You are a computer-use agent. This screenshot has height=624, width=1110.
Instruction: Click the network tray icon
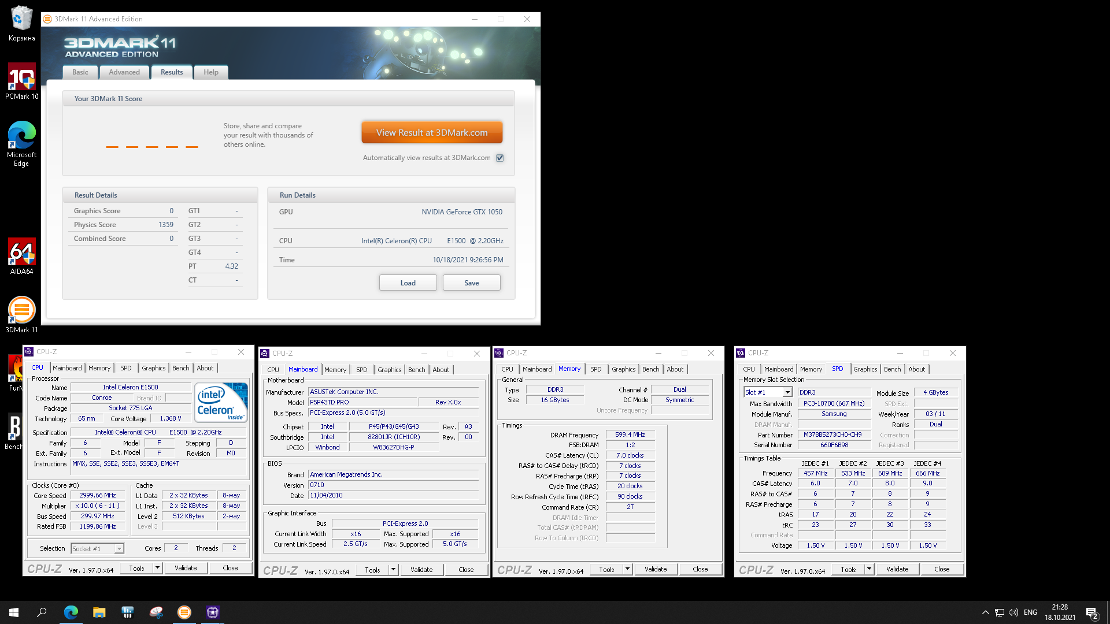999,612
